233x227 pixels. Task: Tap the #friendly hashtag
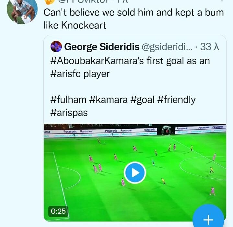point(177,100)
